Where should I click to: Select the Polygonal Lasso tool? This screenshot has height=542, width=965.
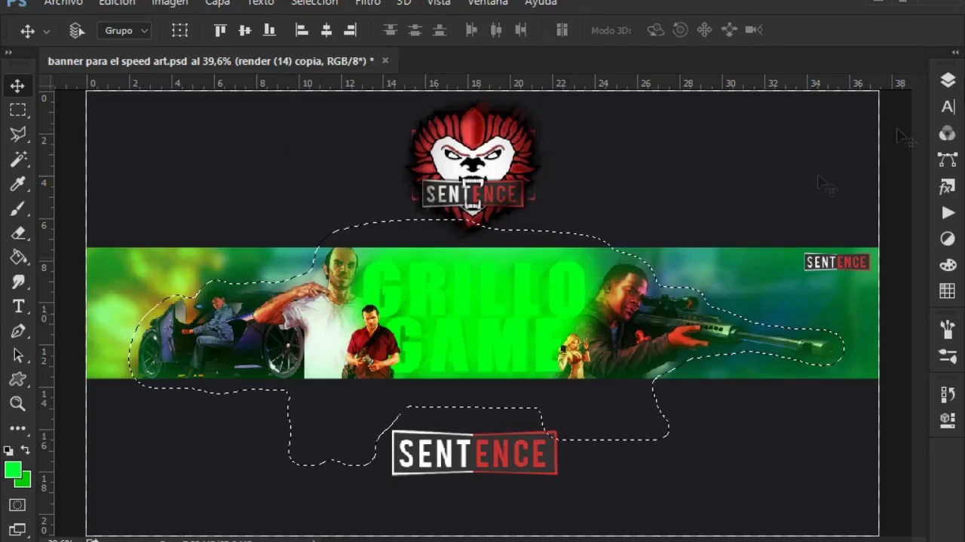[17, 134]
